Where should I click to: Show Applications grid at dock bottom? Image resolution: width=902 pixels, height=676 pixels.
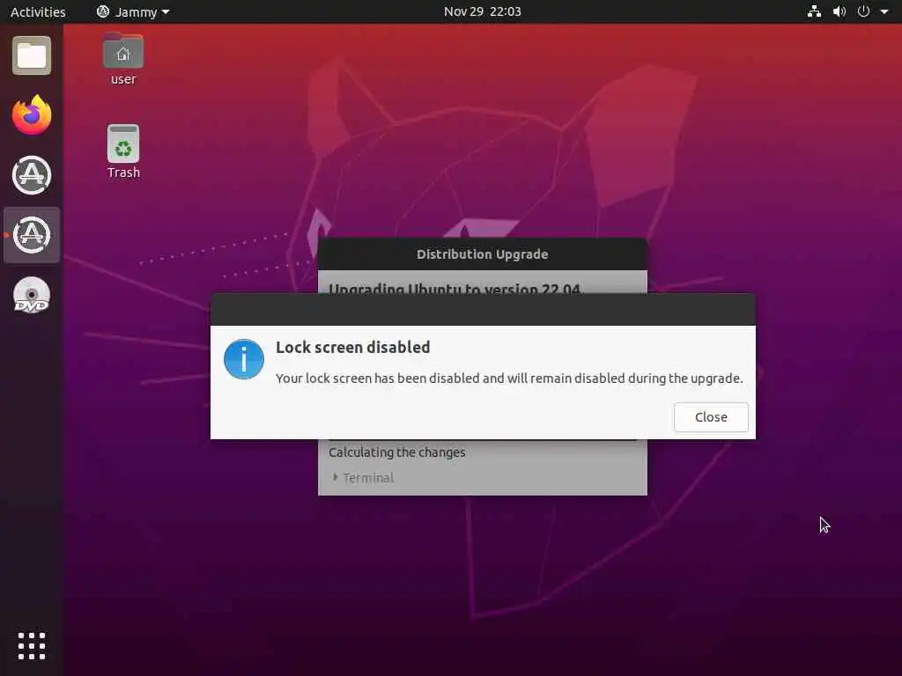click(32, 646)
